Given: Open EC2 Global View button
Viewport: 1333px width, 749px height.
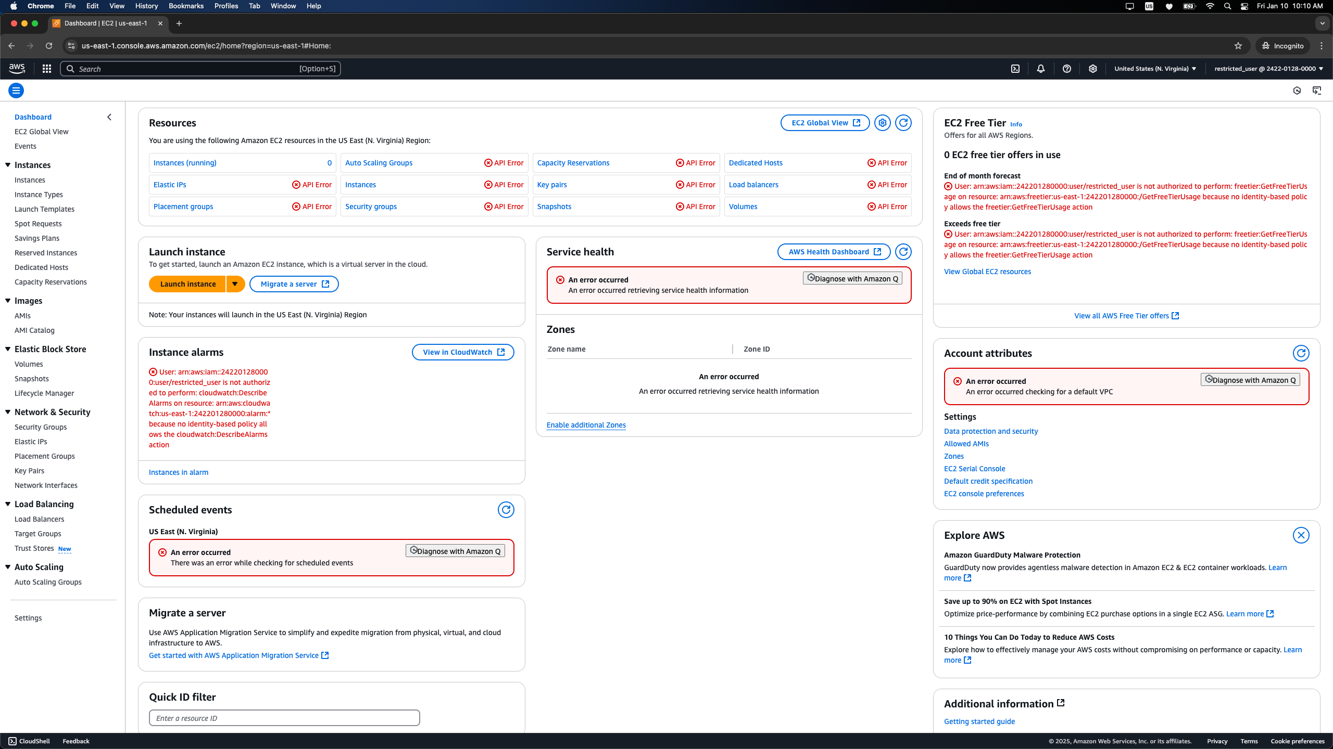Looking at the screenshot, I should [x=825, y=123].
